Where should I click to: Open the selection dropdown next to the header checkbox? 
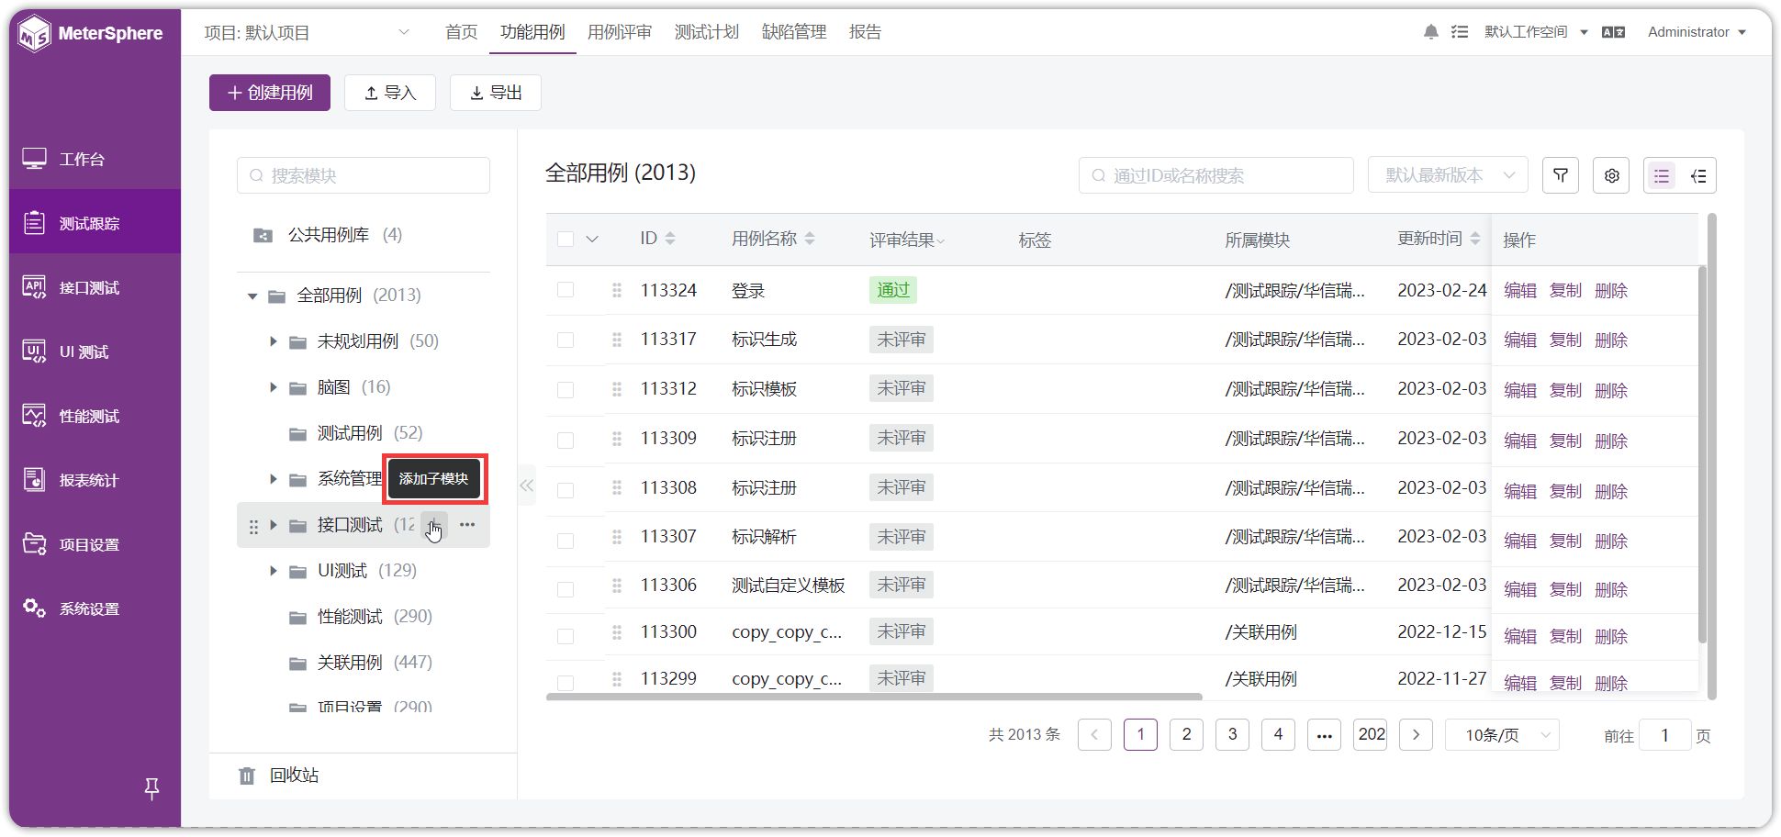click(592, 240)
